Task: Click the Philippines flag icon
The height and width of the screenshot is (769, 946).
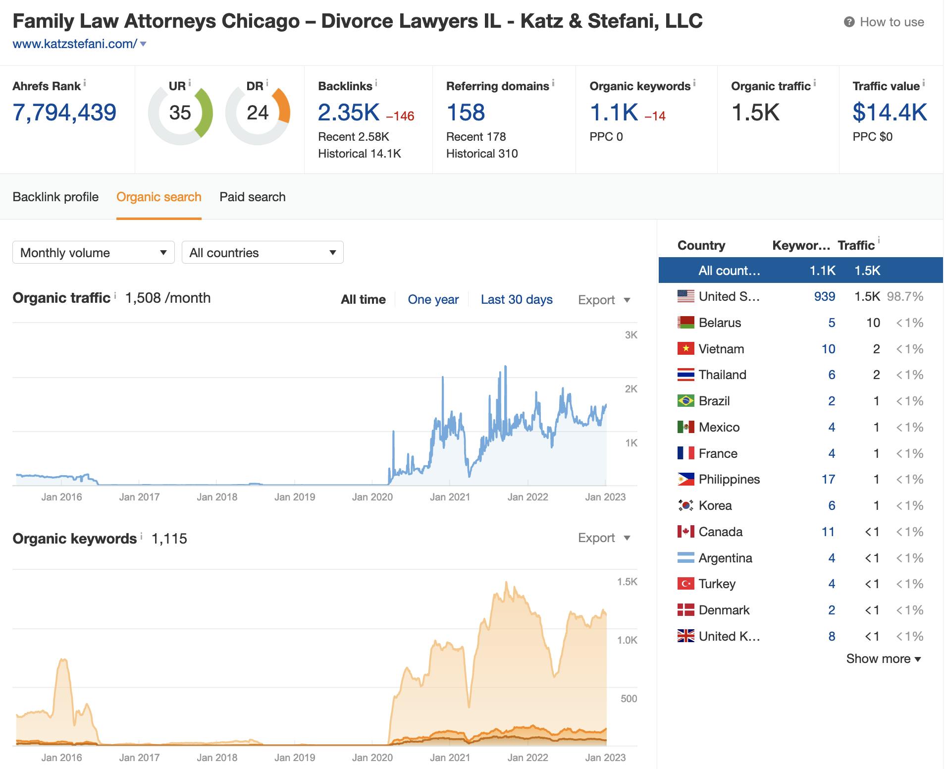Action: coord(686,479)
